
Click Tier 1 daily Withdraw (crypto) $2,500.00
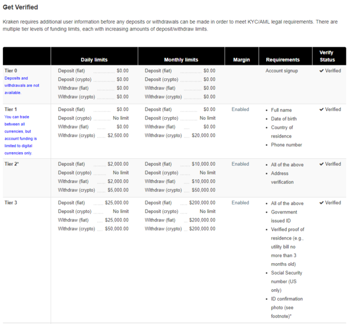tap(118, 135)
